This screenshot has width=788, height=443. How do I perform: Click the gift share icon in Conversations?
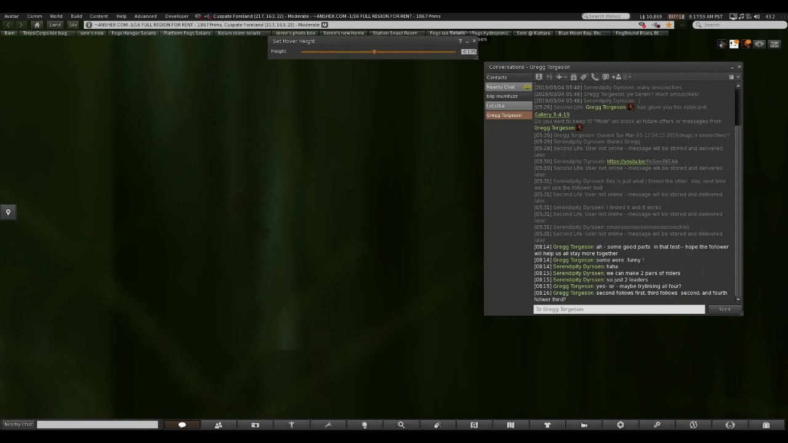pos(573,77)
